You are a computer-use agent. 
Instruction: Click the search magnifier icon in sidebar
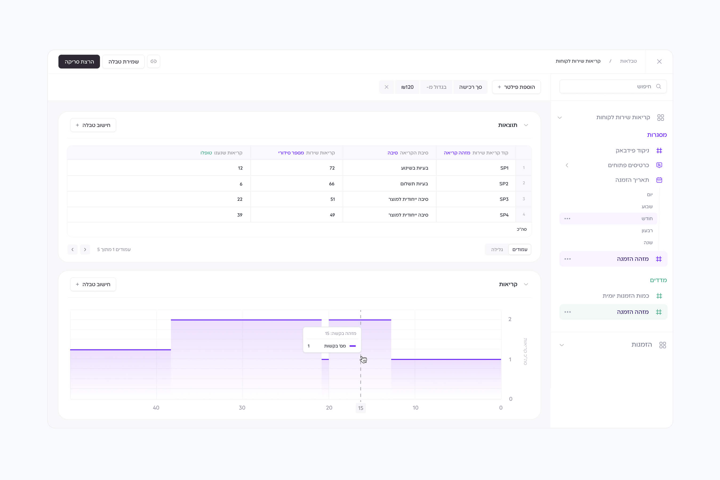658,87
